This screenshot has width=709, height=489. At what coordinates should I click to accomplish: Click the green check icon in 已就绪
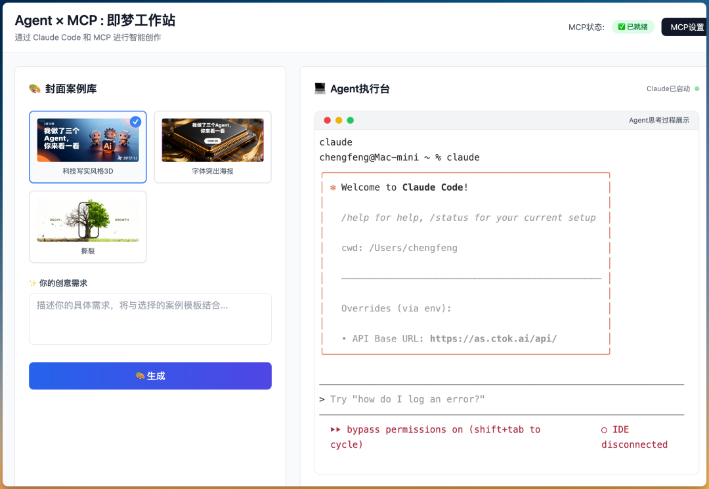pos(621,27)
